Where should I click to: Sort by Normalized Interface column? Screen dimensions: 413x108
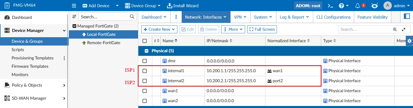[x=289, y=41]
